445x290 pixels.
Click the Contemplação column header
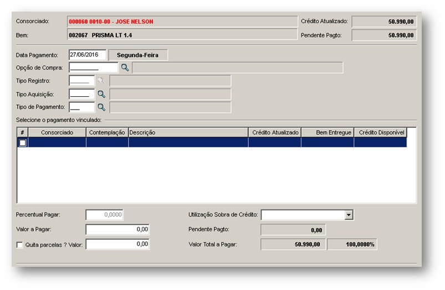(x=107, y=132)
